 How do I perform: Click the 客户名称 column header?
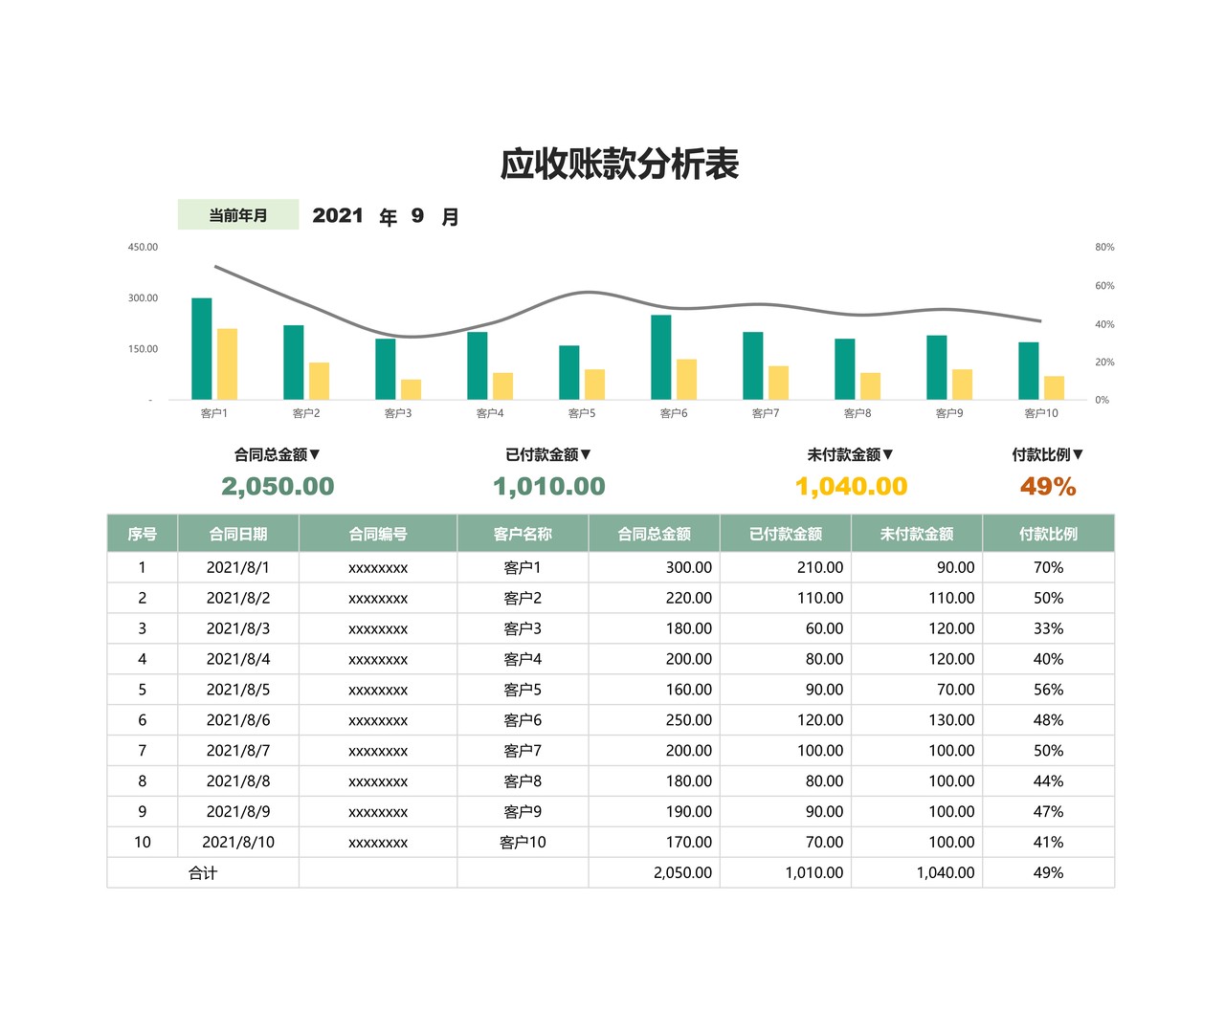click(522, 534)
